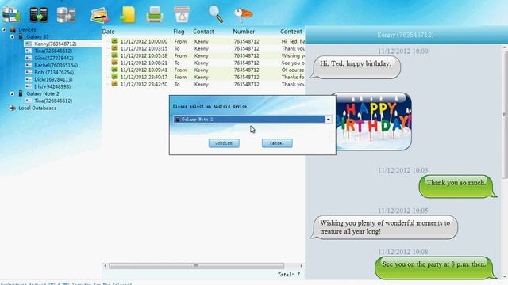Click the magnifying glass search icon
The width and height of the screenshot is (508, 285).
pos(215,14)
